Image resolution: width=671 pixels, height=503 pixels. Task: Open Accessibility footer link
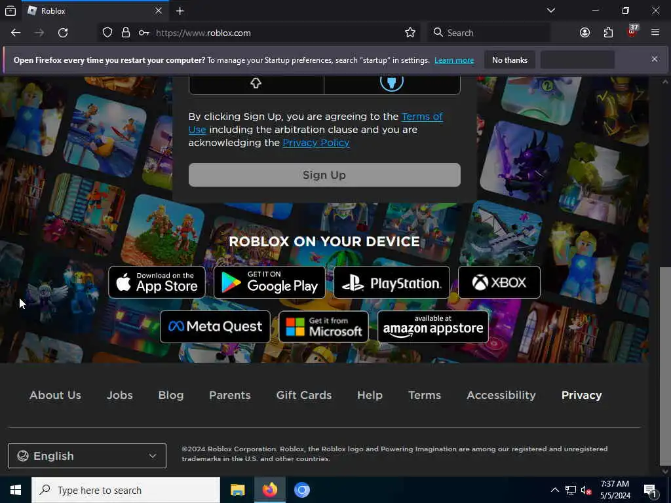click(x=501, y=395)
